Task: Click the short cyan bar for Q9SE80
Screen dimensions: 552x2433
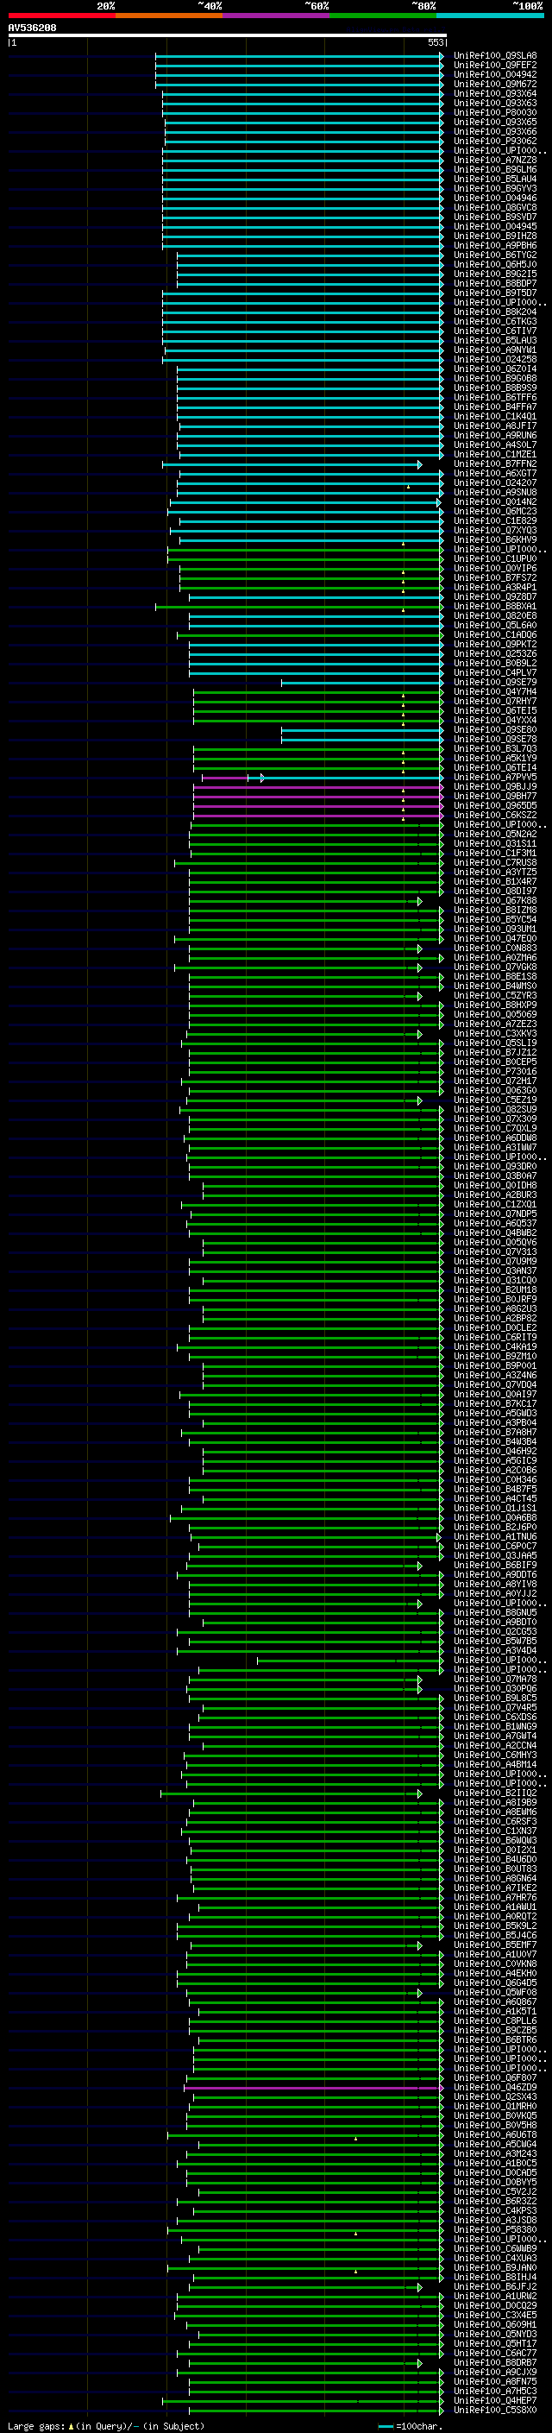Action: [361, 730]
